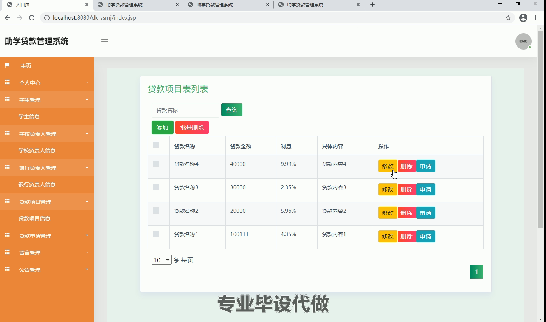Open the browser three-dot menu

point(535,18)
